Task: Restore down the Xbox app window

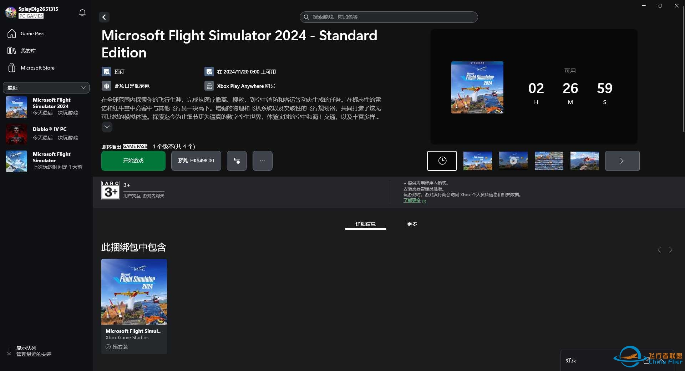Action: (660, 6)
